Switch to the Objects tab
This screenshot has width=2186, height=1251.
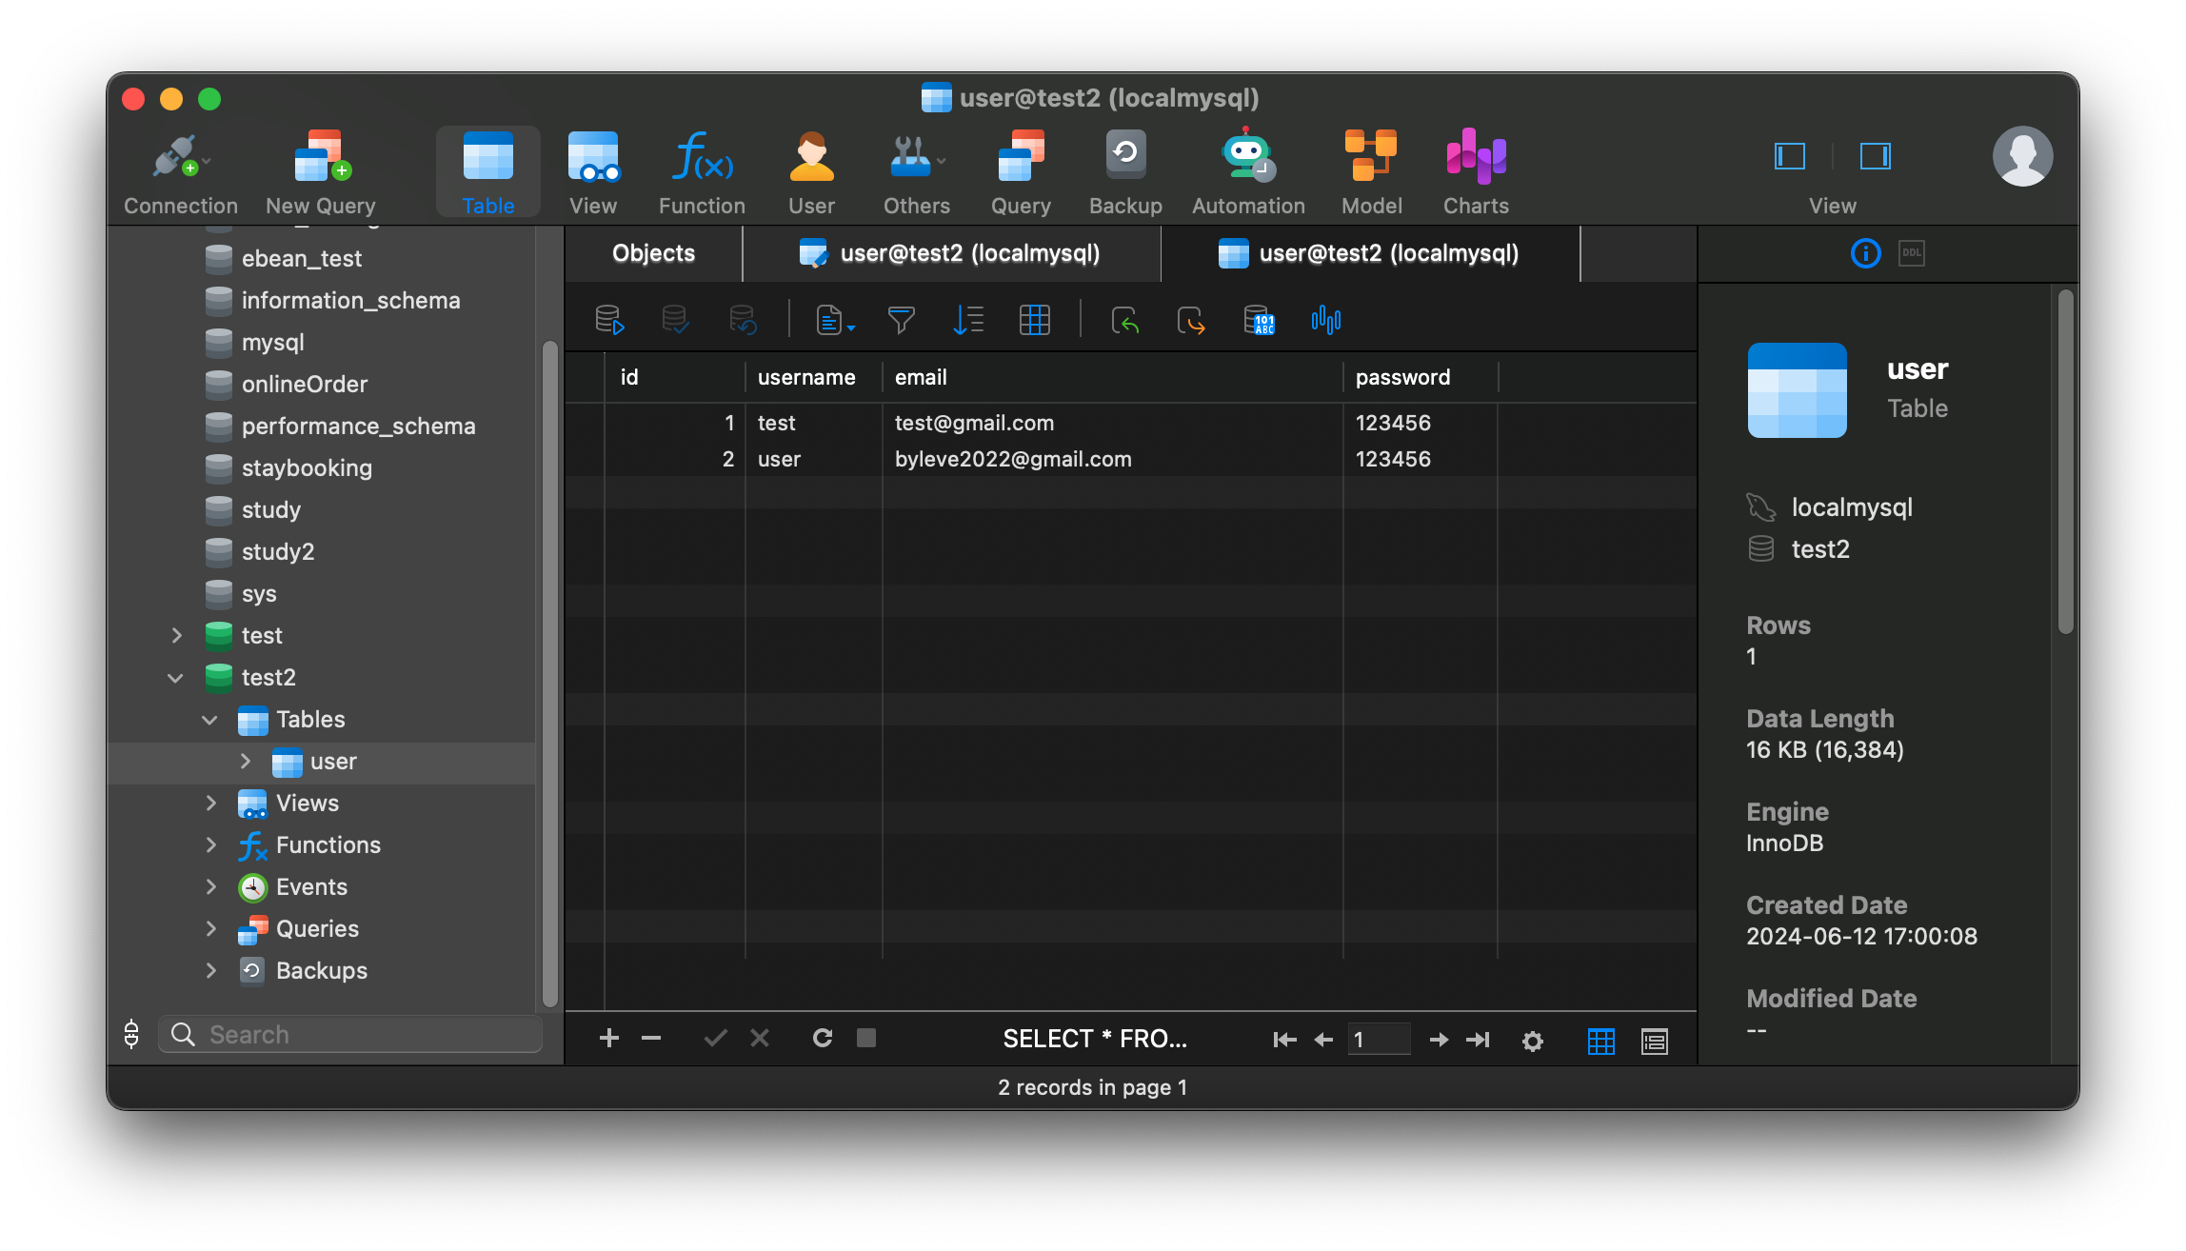point(653,253)
